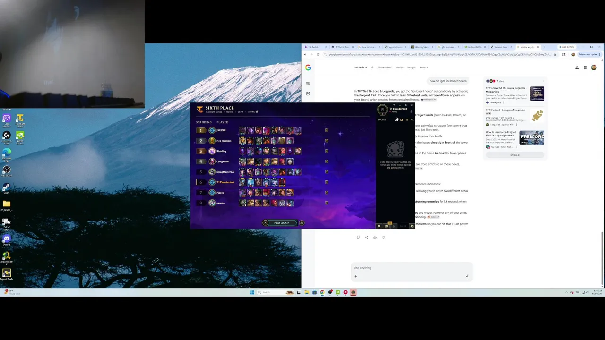Image resolution: width=605 pixels, height=340 pixels.
Task: Open Steam desktop shortcut
Action: click(x=7, y=188)
